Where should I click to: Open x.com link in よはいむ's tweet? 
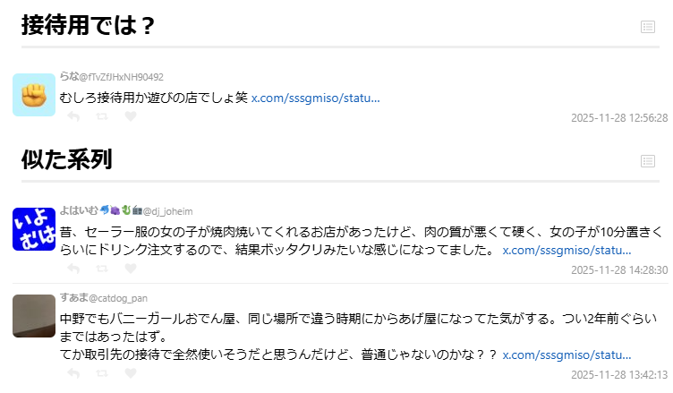[567, 251]
